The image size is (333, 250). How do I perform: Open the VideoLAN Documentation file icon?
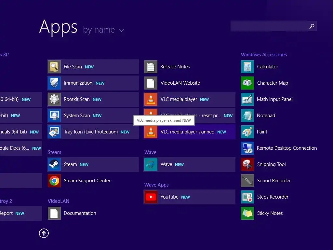point(54,213)
